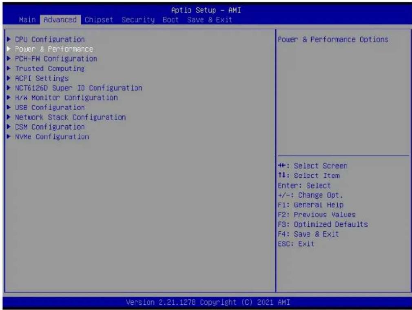The height and width of the screenshot is (310, 412).
Task: Click the arrow beside USB Configuration
Action: [9, 107]
